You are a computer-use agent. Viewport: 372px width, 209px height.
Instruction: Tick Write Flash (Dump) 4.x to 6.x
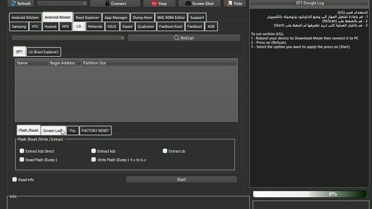tap(94, 160)
